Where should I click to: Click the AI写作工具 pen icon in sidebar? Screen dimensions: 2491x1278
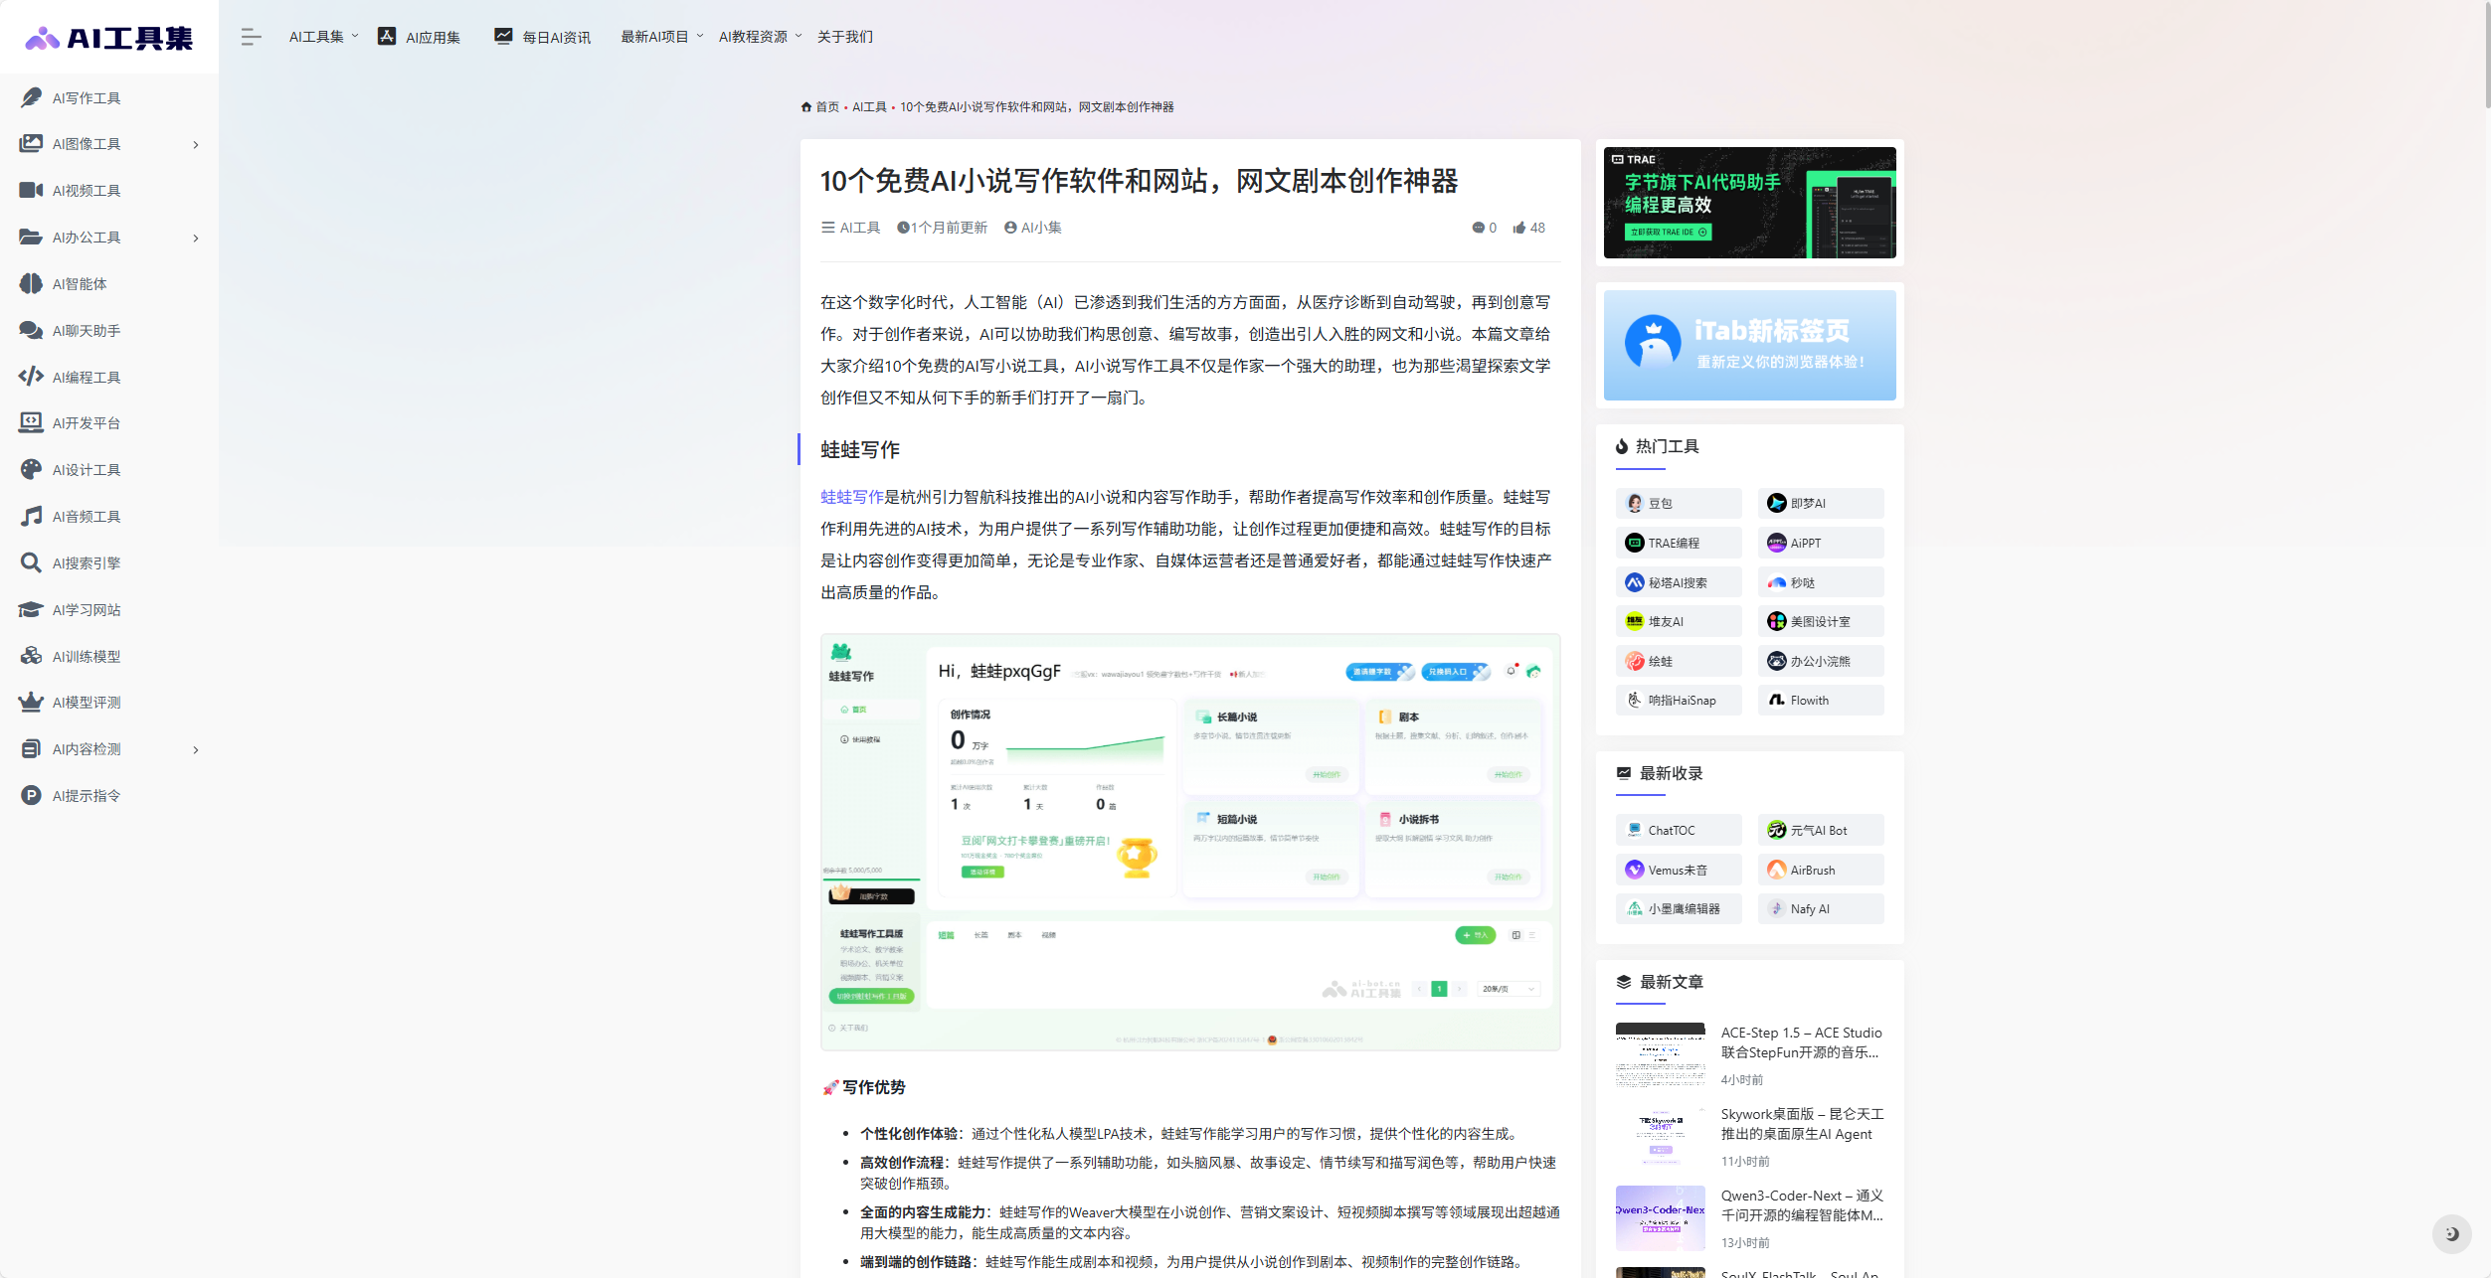click(31, 97)
